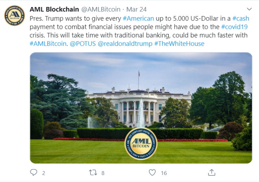Open the #cash hashtag

(x=241, y=19)
